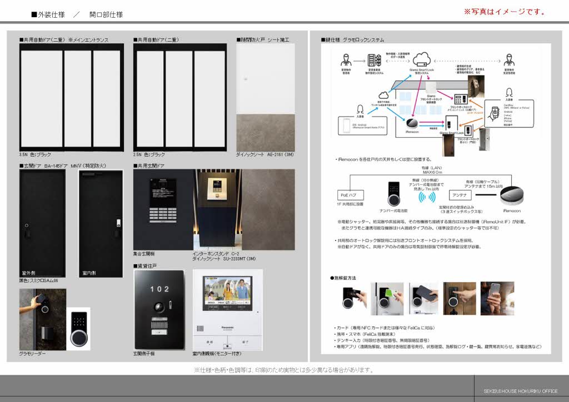Viewport: 569px width, 402px height.
Task: Select the 開口部仕様 heading
Action: click(x=106, y=14)
